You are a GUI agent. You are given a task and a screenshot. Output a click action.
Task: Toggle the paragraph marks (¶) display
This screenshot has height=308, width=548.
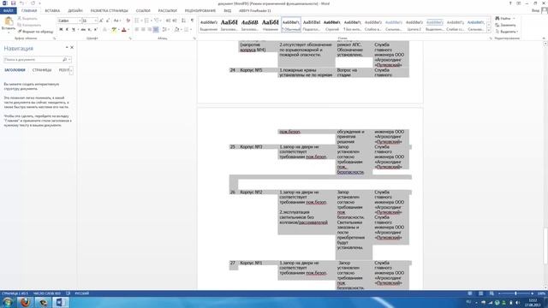point(192,21)
